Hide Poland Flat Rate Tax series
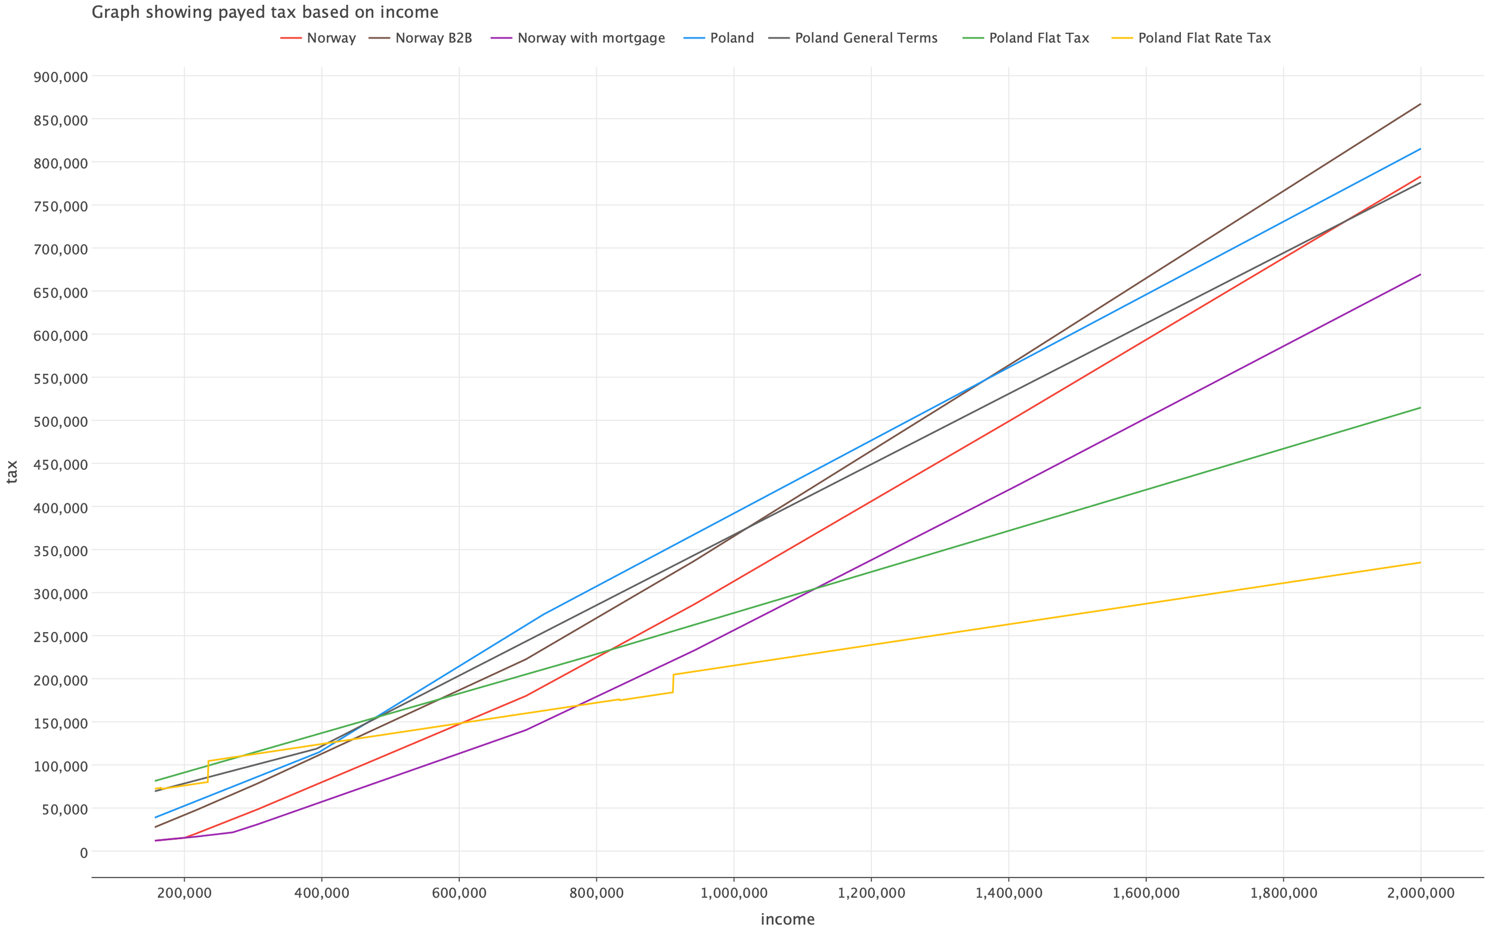Screen dimensions: 1491x932 pyautogui.click(x=1204, y=38)
